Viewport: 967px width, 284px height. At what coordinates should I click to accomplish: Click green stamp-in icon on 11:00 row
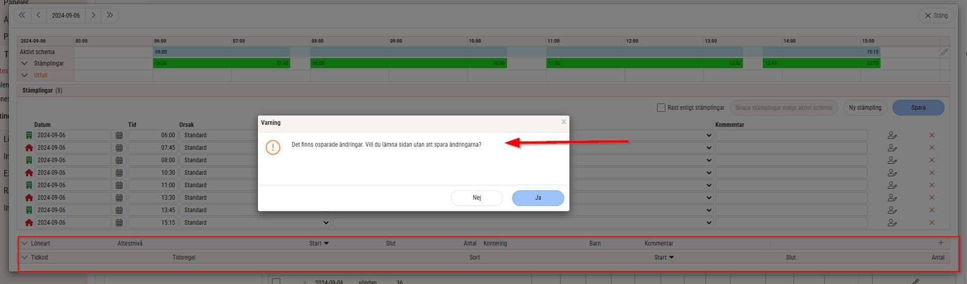click(29, 185)
